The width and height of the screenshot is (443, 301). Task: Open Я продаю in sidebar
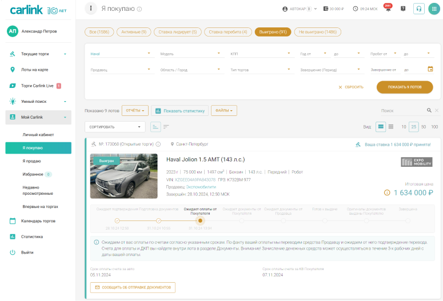click(31, 161)
